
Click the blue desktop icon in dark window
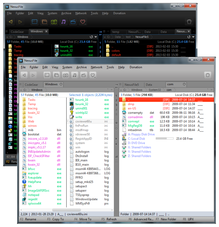click(34, 22)
